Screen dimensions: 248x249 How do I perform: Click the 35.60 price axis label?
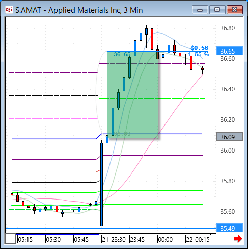pos(228,212)
